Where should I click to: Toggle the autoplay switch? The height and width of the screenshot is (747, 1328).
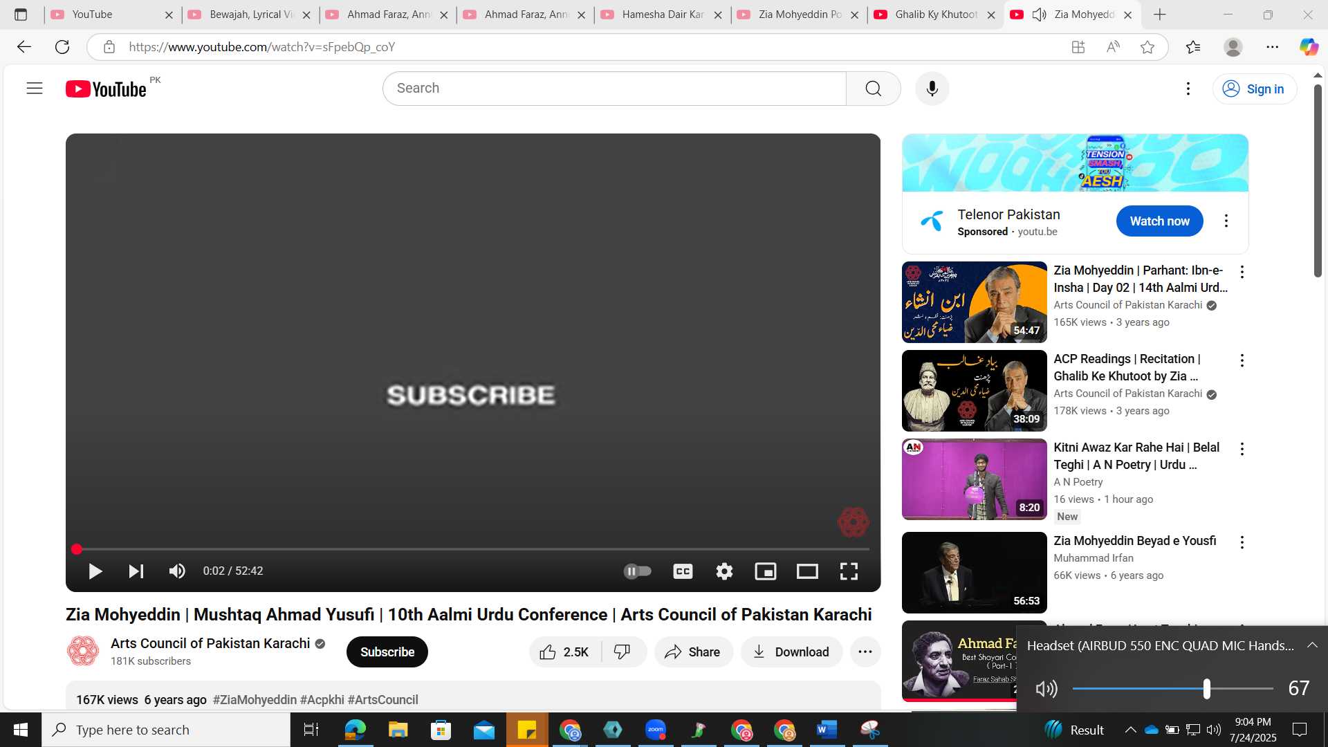638,571
